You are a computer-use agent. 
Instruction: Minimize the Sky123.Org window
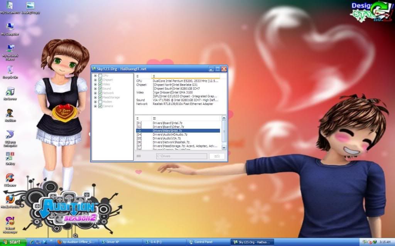(211, 69)
